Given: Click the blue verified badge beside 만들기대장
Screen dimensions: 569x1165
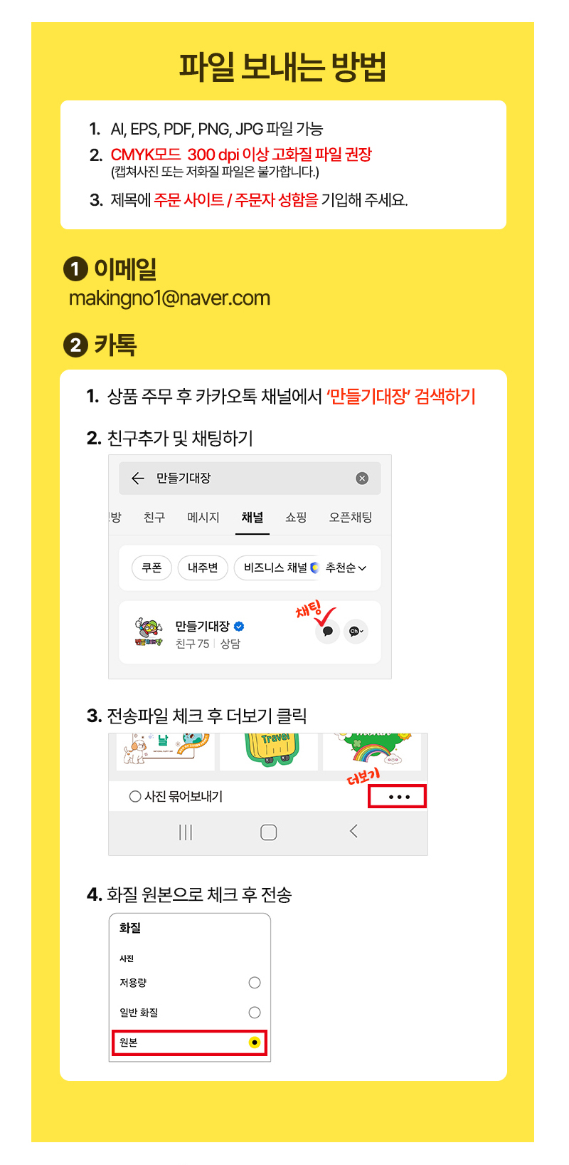Looking at the screenshot, I should 239,627.
